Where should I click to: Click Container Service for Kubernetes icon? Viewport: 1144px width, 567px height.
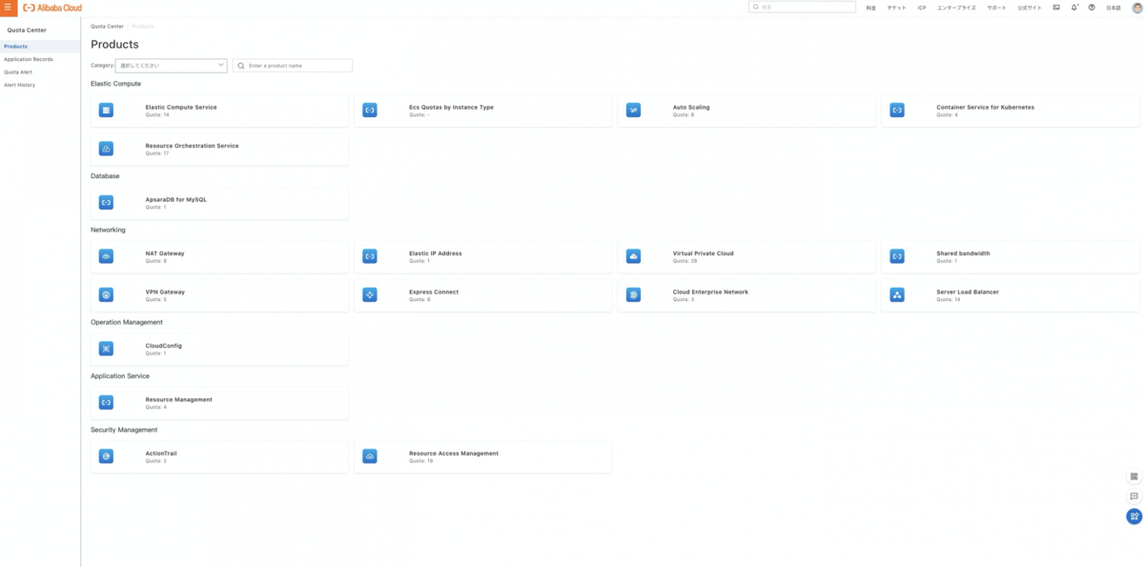pos(897,111)
